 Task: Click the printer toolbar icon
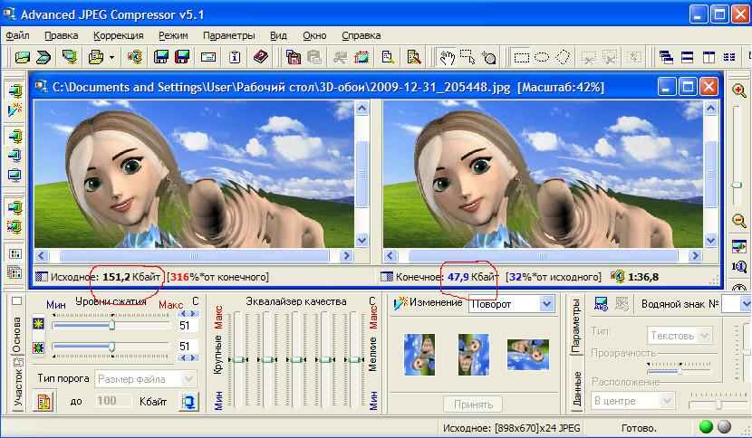96,58
